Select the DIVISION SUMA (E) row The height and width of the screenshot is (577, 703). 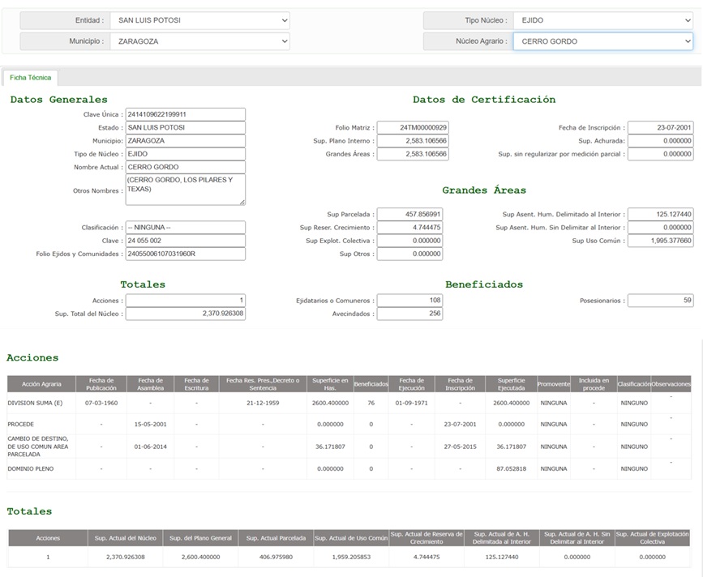(x=349, y=403)
